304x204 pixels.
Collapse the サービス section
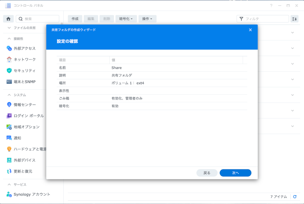[x=9, y=185]
